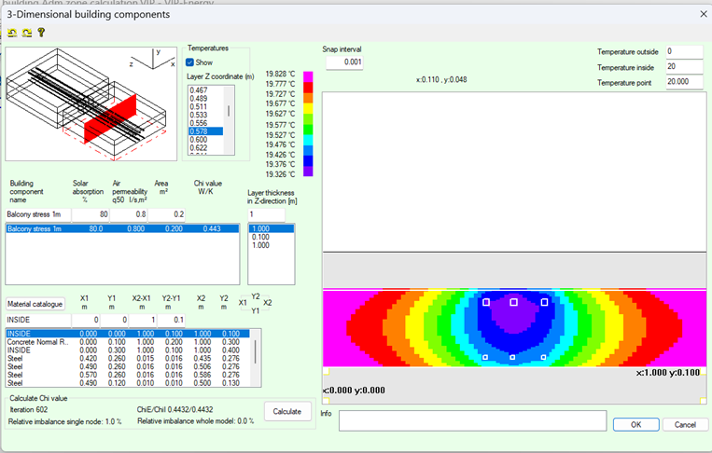Click the undo arrow icon in toolbar
Image resolution: width=712 pixels, height=453 pixels.
click(x=12, y=33)
